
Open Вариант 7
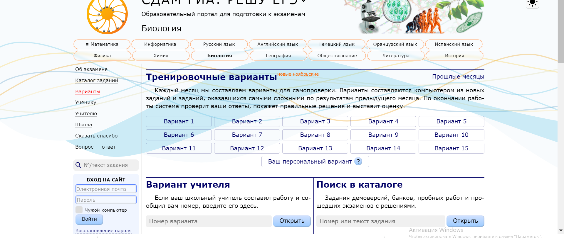click(247, 135)
